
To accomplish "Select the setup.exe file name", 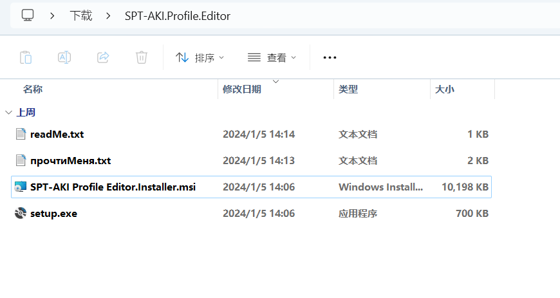I will [53, 214].
